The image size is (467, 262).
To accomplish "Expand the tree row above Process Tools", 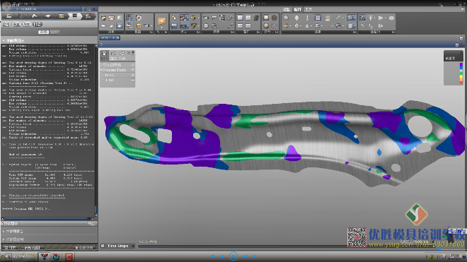I will tap(101, 64).
